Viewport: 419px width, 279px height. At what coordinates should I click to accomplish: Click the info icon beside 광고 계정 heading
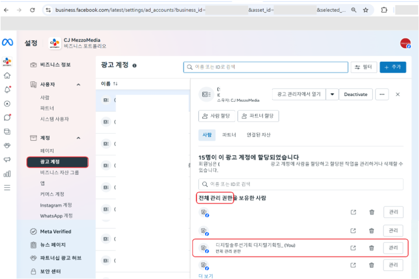[134, 66]
